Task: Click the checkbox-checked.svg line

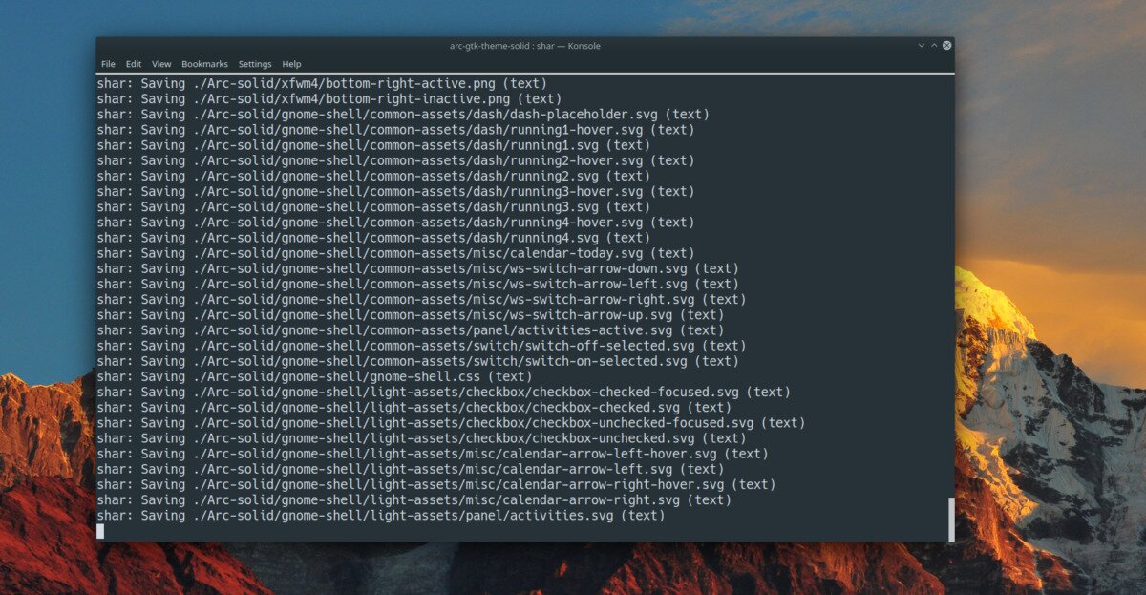Action: tap(414, 407)
